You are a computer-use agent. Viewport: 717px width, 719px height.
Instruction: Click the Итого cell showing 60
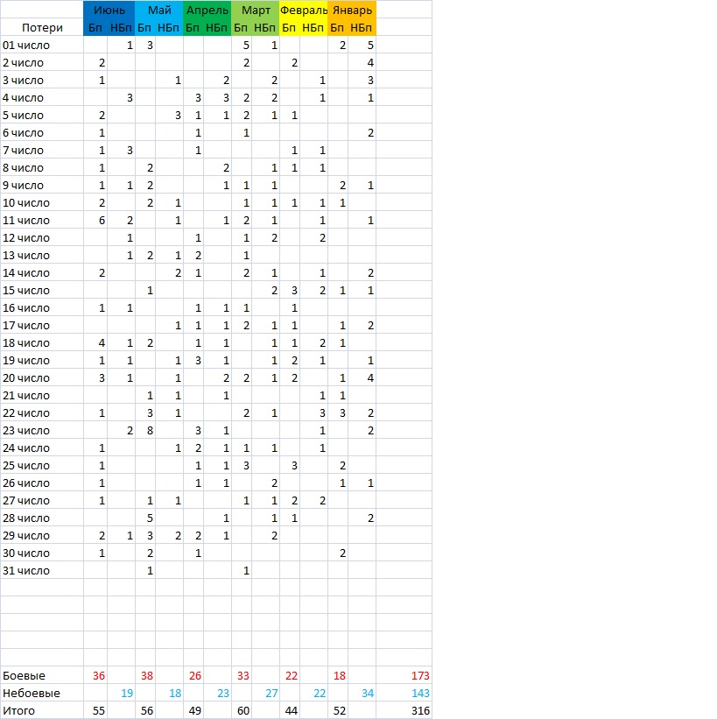click(244, 710)
